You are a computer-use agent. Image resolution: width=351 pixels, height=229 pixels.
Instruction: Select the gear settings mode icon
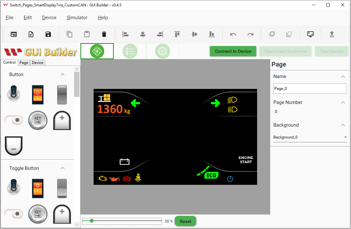pyautogui.click(x=163, y=51)
